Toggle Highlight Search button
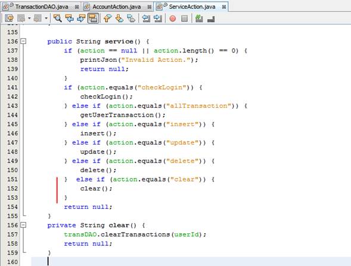Viewport: 351px width, 266px height. tap(93, 18)
